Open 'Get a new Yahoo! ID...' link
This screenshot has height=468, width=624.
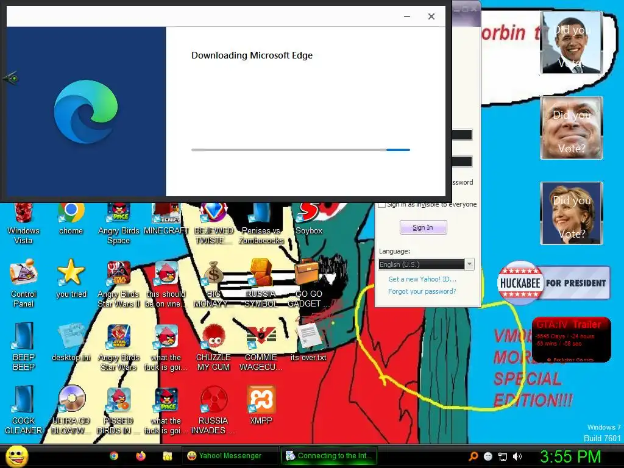click(422, 279)
